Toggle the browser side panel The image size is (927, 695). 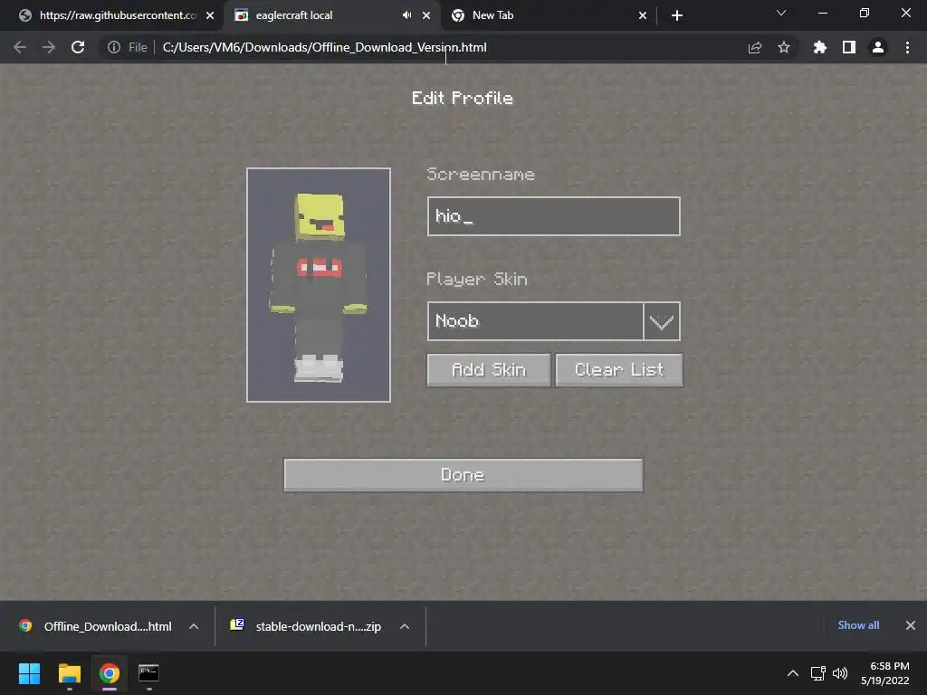(849, 47)
